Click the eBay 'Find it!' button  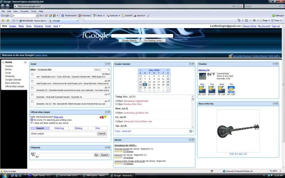click(102, 133)
